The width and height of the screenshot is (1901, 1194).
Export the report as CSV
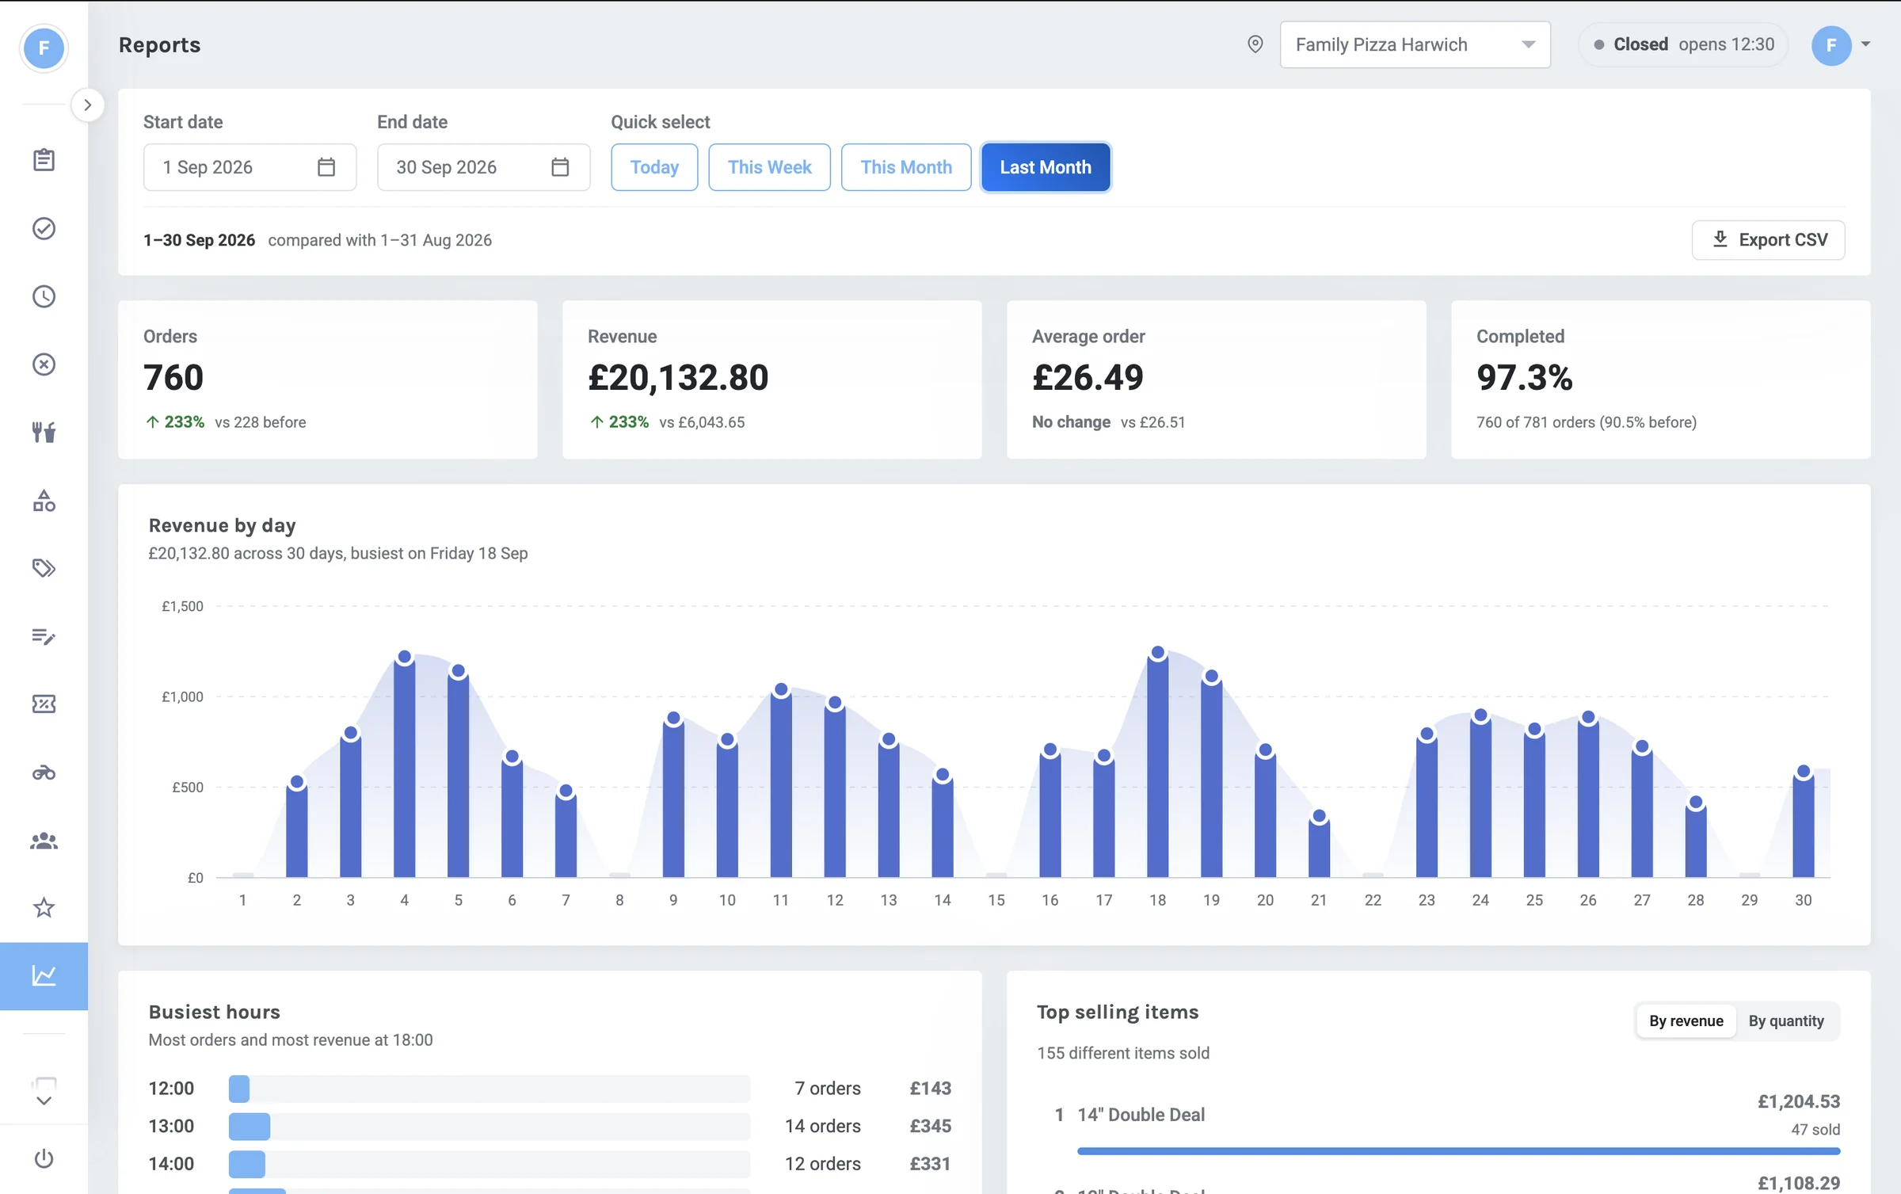[x=1768, y=240]
